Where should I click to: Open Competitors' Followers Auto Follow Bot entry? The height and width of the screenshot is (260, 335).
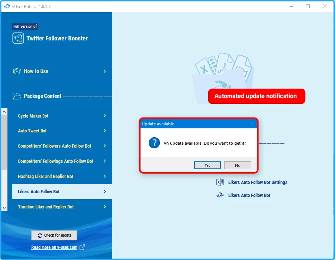pyautogui.click(x=62, y=146)
